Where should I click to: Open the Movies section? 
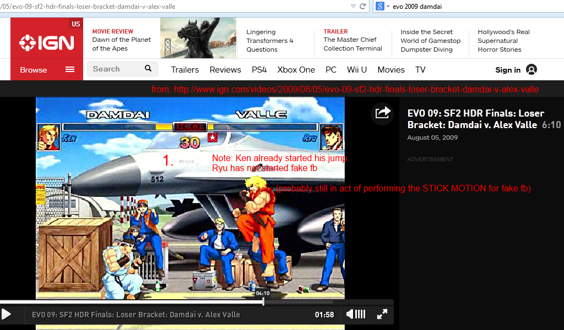point(391,70)
